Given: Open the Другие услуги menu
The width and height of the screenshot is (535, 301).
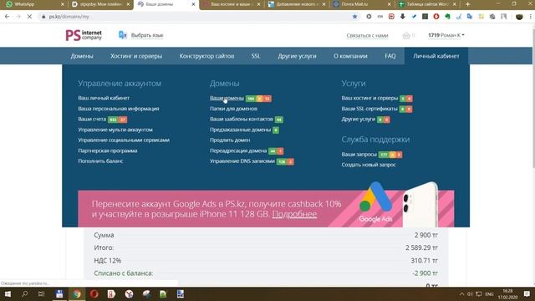Looking at the screenshot, I should coord(297,56).
